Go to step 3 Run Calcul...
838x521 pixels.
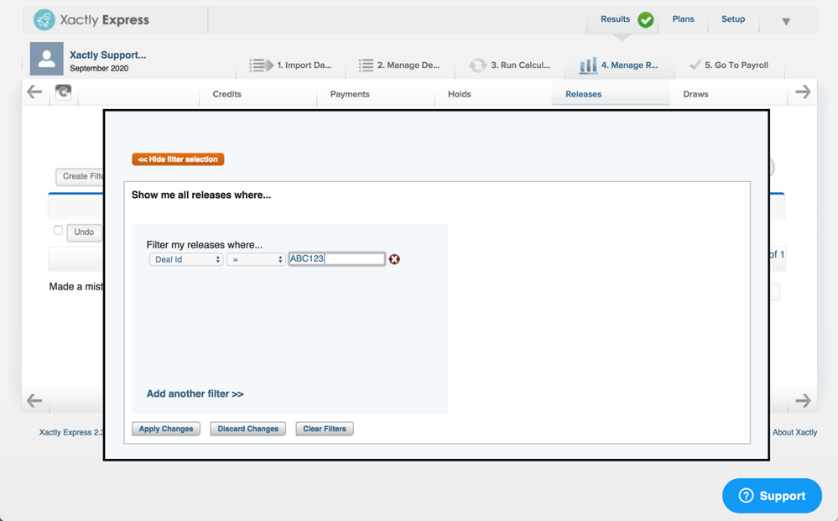coord(521,65)
